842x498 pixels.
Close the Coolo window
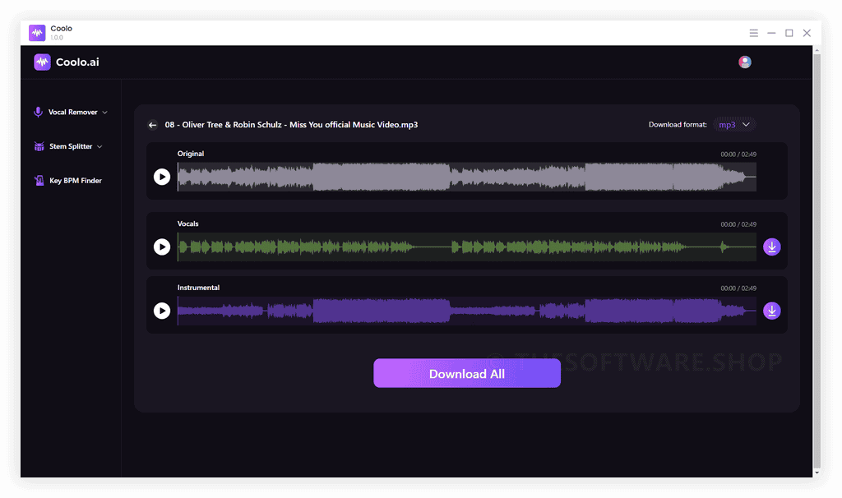click(807, 33)
